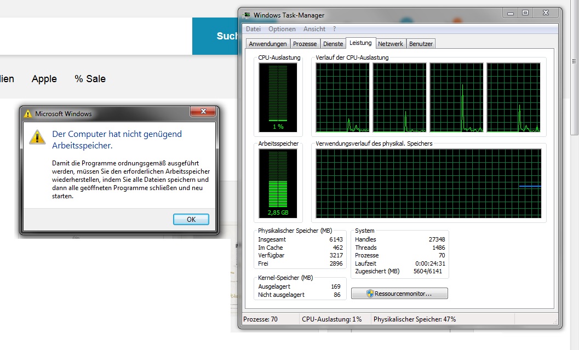This screenshot has height=350, width=579.
Task: Click the dialog heading about Arbeitsspeicher
Action: 117,140
